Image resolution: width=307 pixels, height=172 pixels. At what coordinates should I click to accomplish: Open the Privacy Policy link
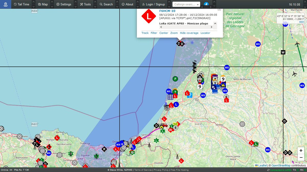(x=161, y=170)
